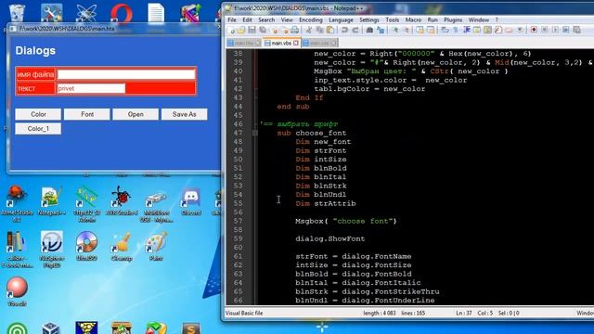Toggle Show All Characters pilcrow icon

click(456, 30)
